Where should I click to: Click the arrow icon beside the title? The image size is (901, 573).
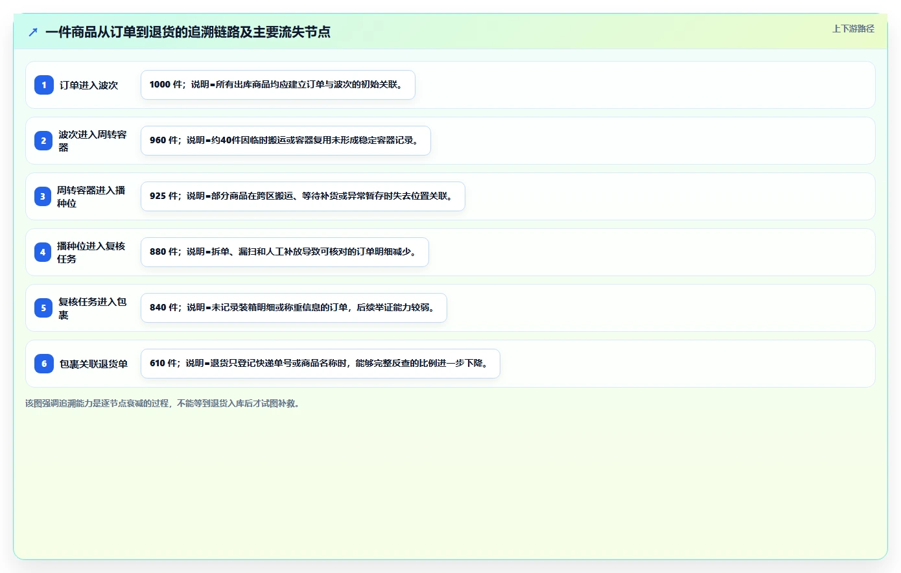(x=33, y=32)
